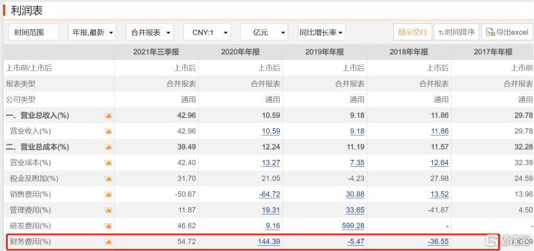The height and width of the screenshot is (251, 534).
Task: Select the 一、营业总收入(%) row label
Action: pyautogui.click(x=37, y=116)
